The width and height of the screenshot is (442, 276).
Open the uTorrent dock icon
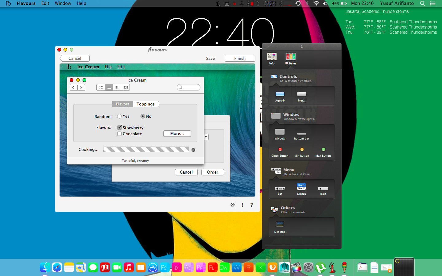click(320, 267)
